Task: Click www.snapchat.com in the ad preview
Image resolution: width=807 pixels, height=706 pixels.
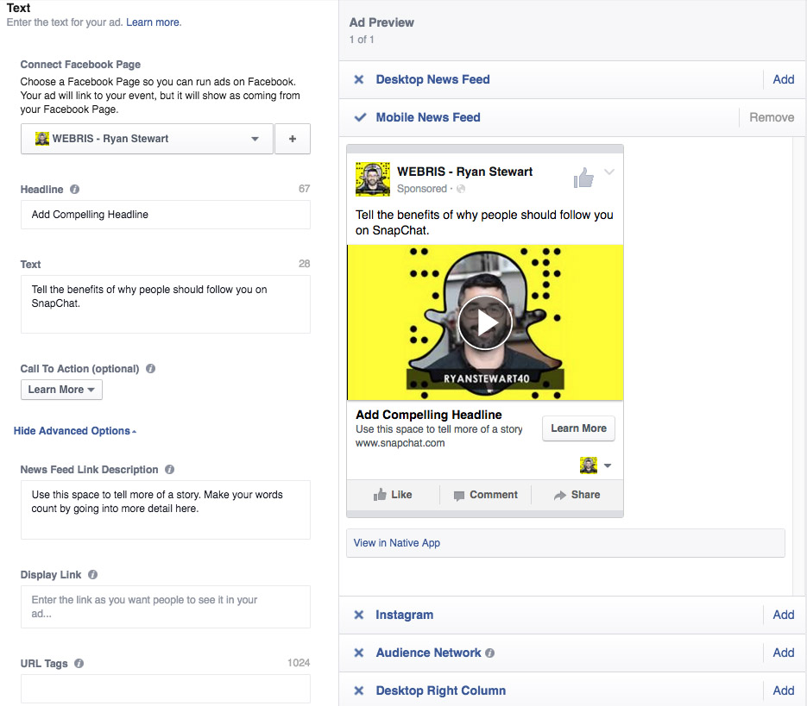Action: coord(400,443)
